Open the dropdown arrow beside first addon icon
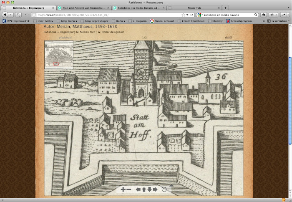Image resolution: width=292 pixels, height=202 pixels. coord(277,15)
